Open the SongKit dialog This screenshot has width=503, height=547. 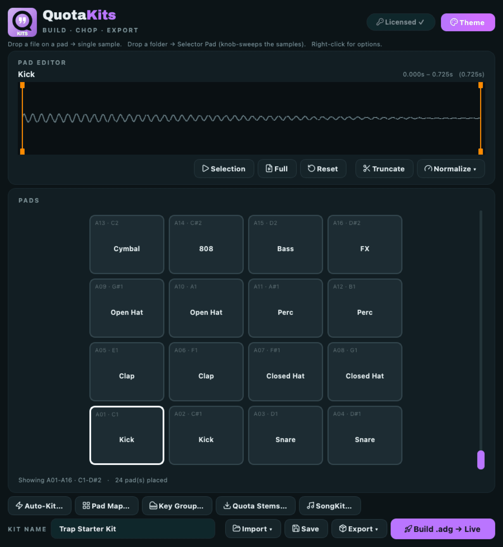tap(330, 506)
